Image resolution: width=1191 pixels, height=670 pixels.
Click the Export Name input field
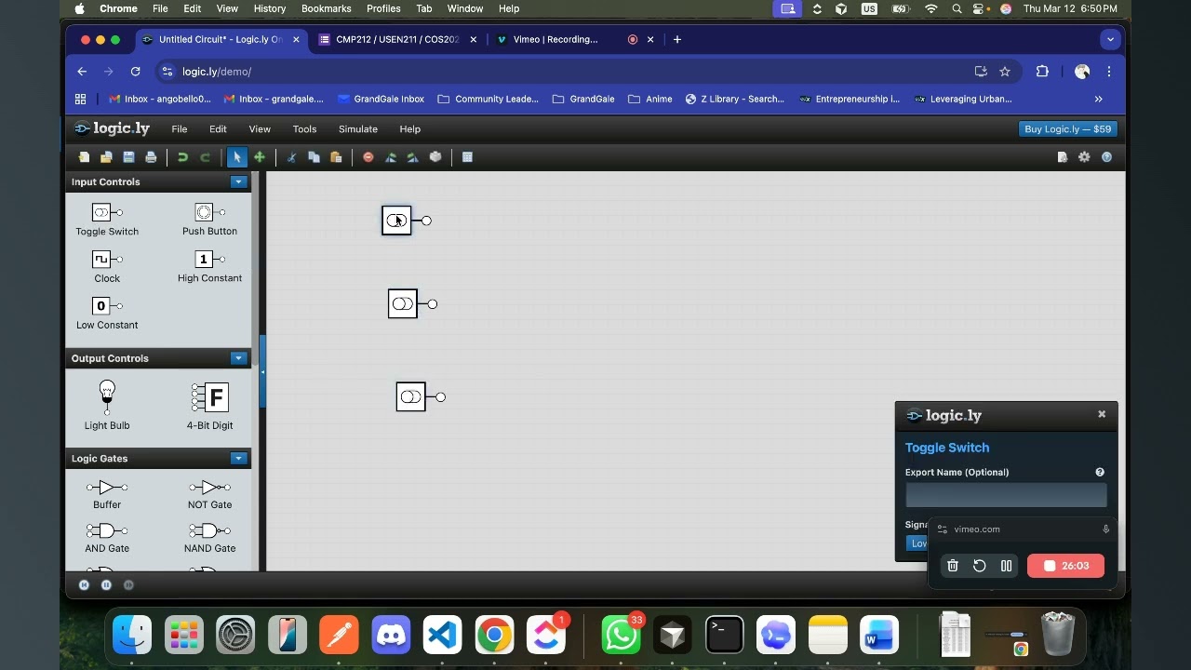(1006, 495)
